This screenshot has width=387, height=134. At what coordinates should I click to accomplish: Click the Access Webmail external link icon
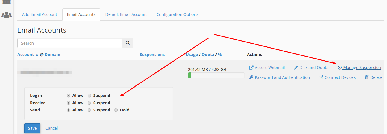(x=251, y=68)
